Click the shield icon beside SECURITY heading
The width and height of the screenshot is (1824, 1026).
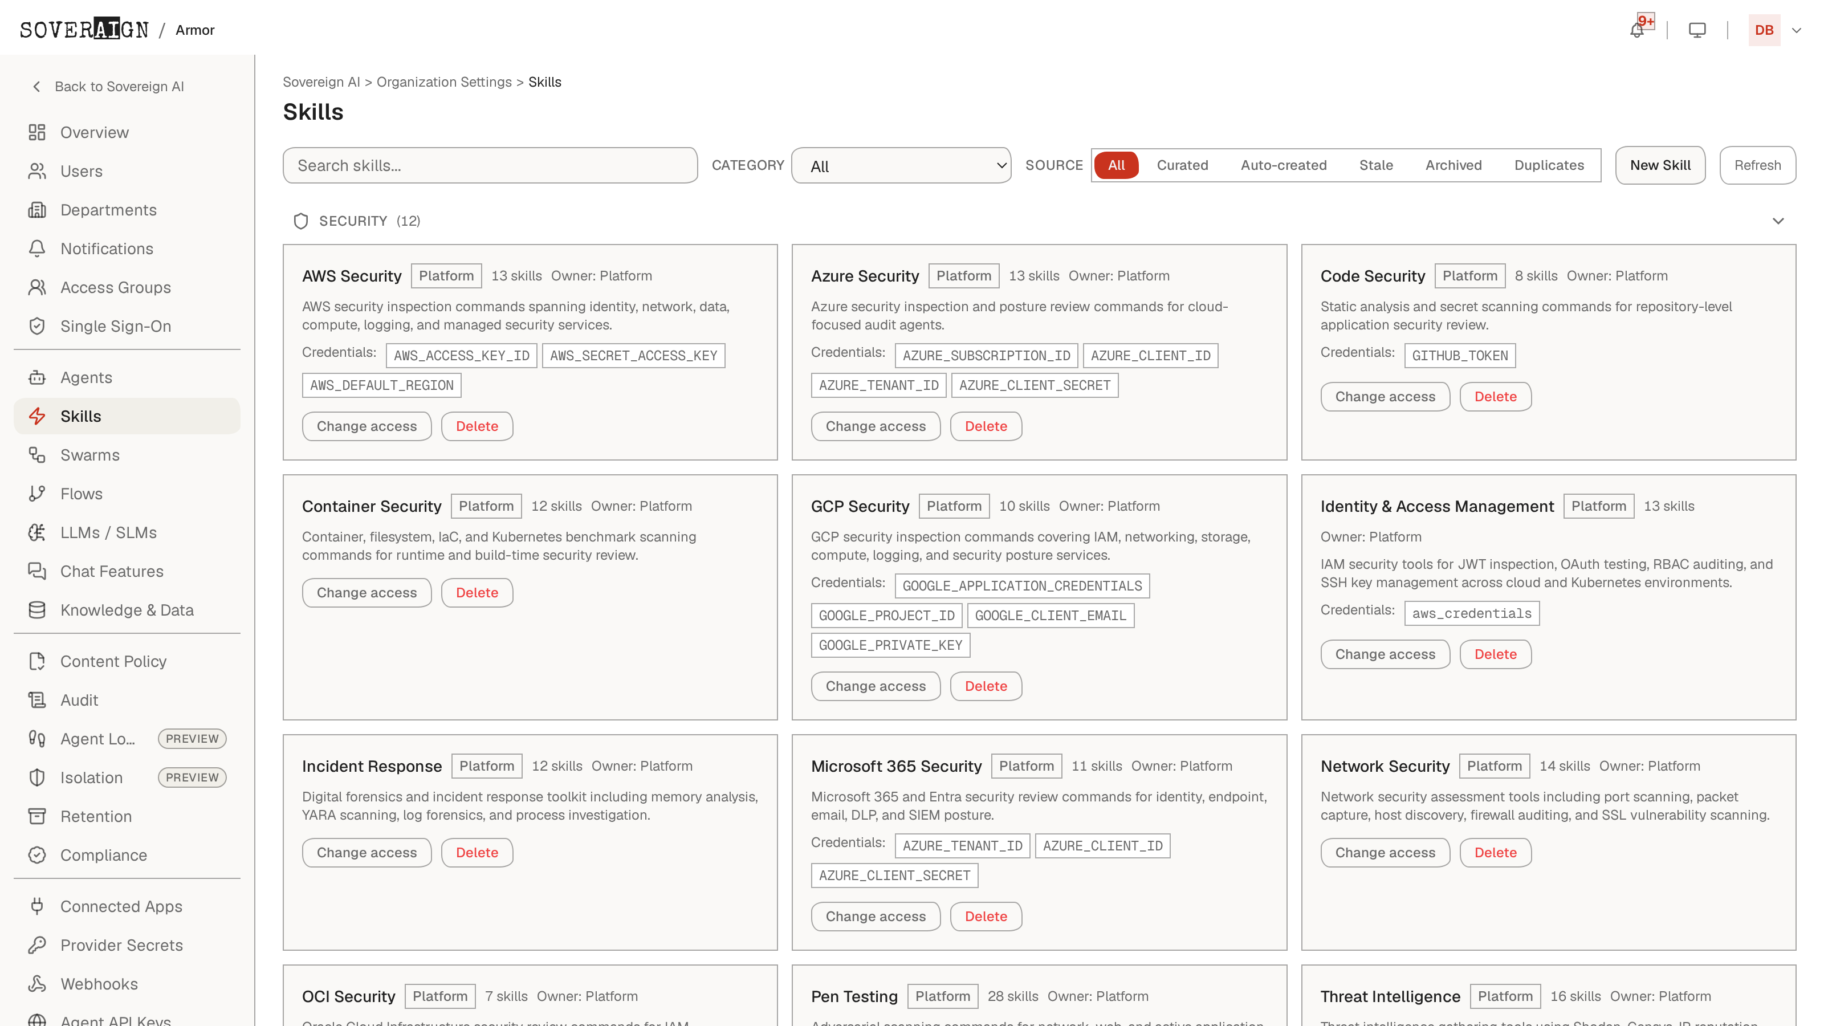pos(301,222)
